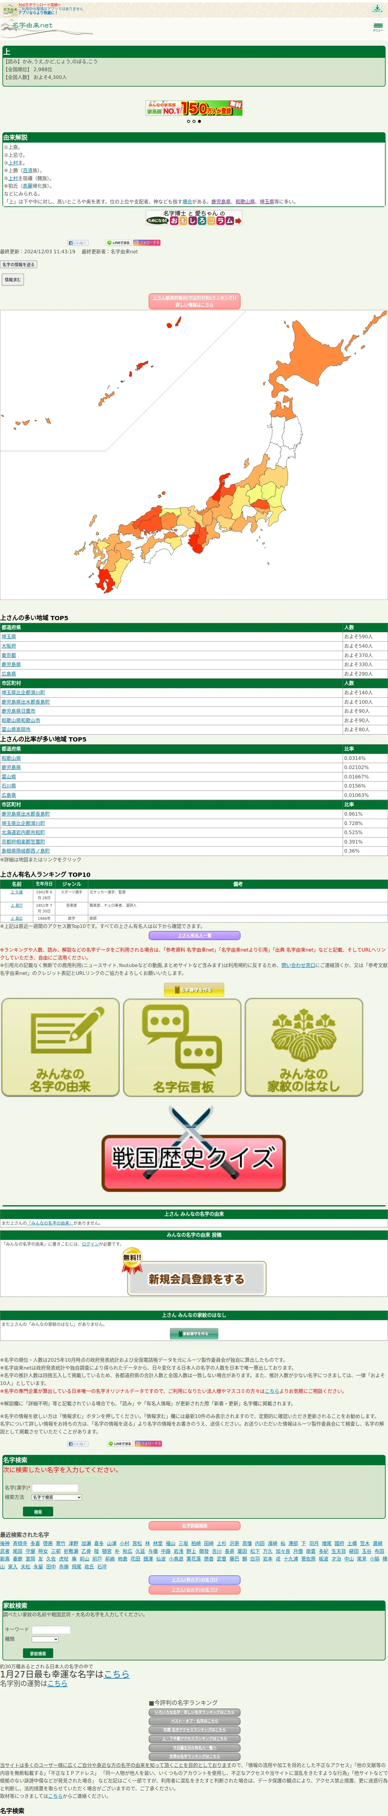Click the 世界の名字ランキングはこちら button
Viewport: 388px width, 1816px height.
point(194,1756)
